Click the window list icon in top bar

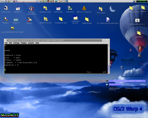coord(6,1)
